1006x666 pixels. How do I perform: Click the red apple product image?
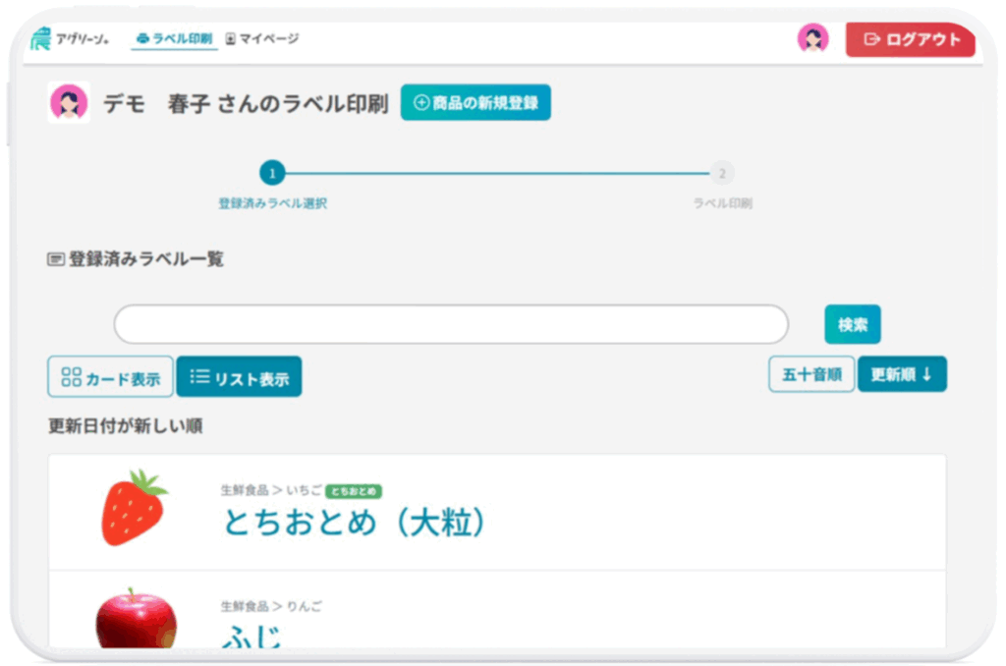point(136,621)
